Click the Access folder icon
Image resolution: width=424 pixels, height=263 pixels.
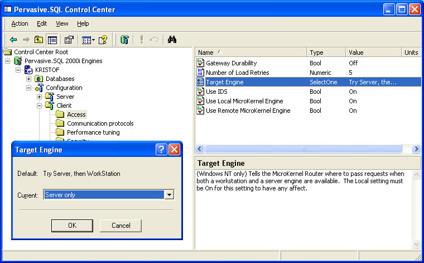pos(60,114)
